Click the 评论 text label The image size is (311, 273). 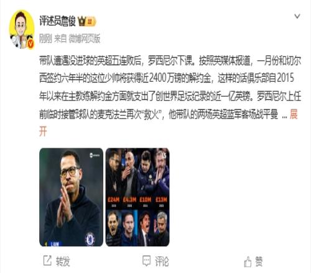162,261
